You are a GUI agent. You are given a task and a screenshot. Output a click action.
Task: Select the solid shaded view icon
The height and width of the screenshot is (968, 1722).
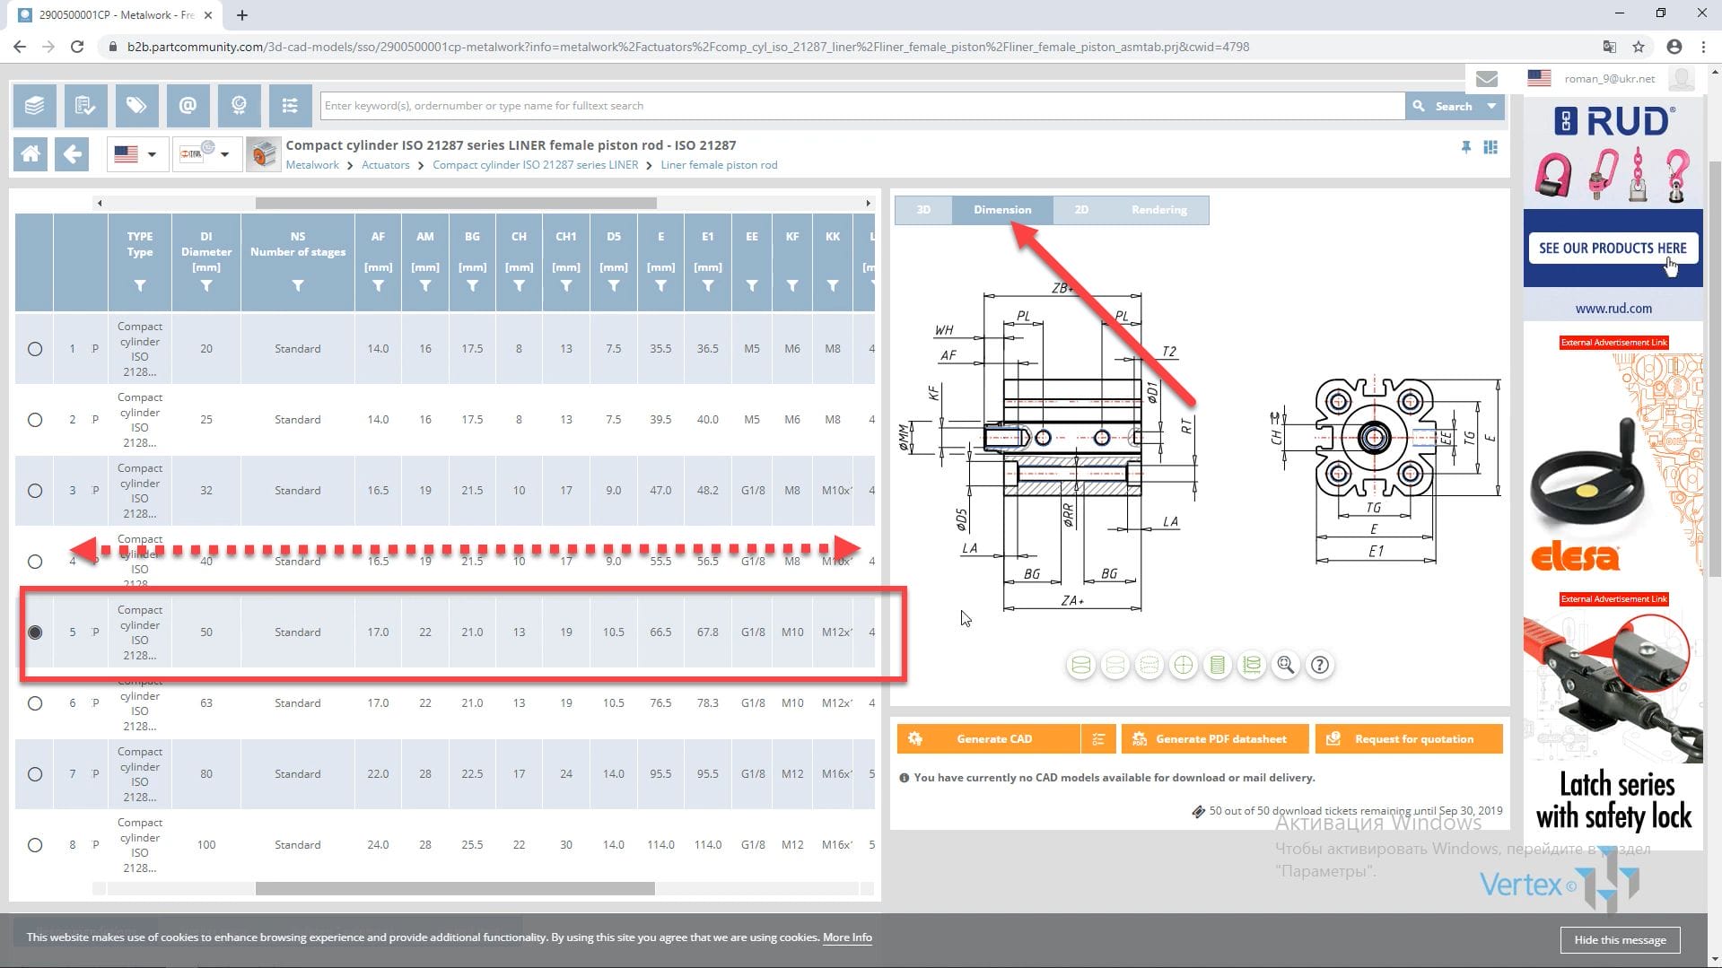pos(1081,665)
